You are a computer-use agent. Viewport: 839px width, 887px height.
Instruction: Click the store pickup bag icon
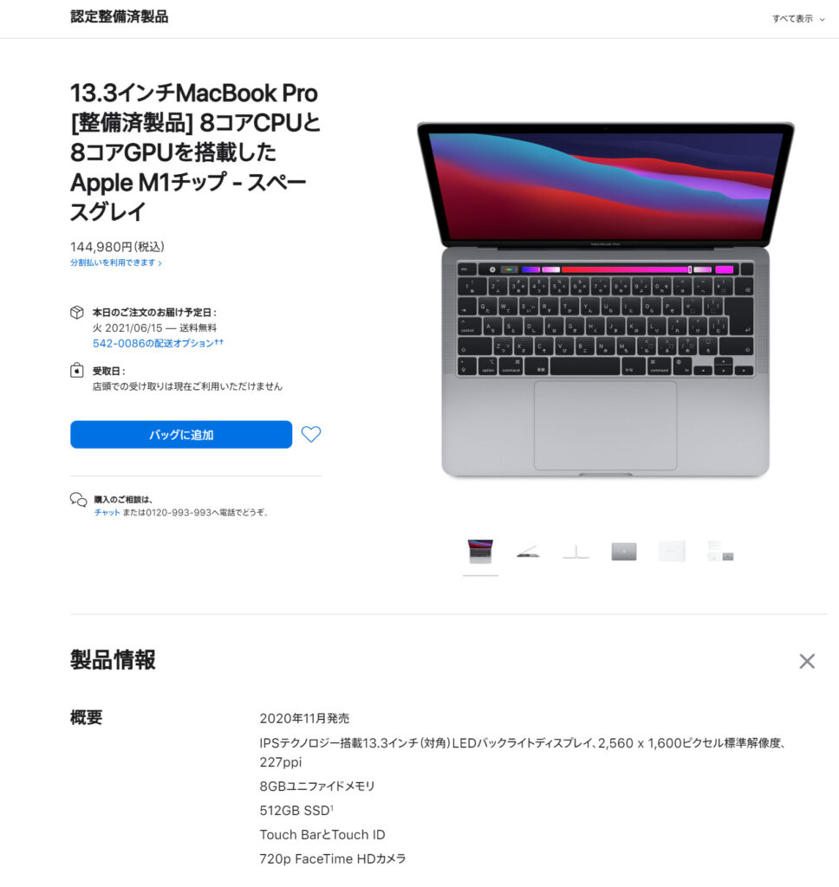point(77,371)
